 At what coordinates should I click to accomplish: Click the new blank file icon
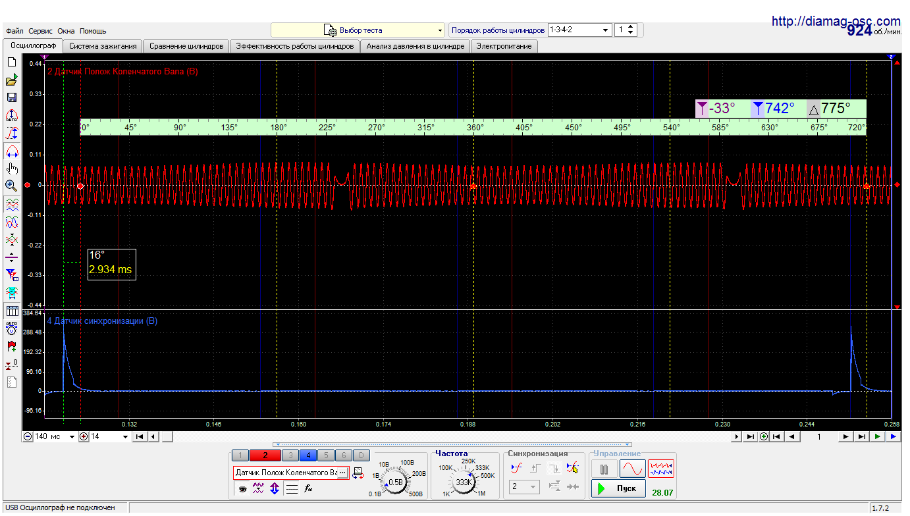click(11, 63)
